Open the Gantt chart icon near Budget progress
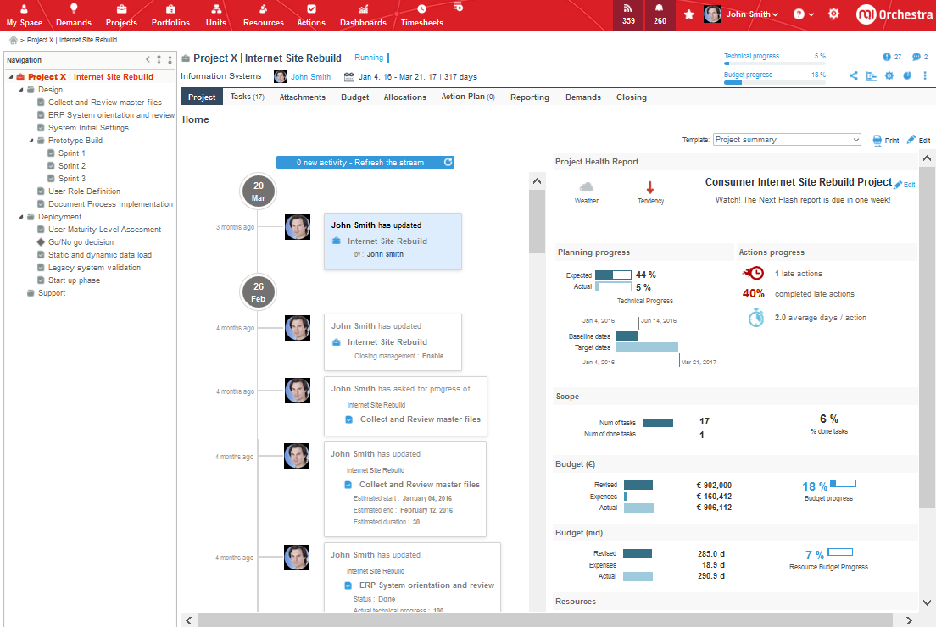Screen dimensions: 936x627 click(872, 75)
